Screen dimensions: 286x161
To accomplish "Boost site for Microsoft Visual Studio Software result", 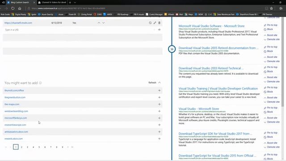I will coord(270,35).
